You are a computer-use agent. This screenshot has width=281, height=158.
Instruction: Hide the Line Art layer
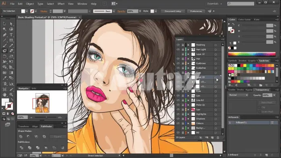(x=178, y=100)
